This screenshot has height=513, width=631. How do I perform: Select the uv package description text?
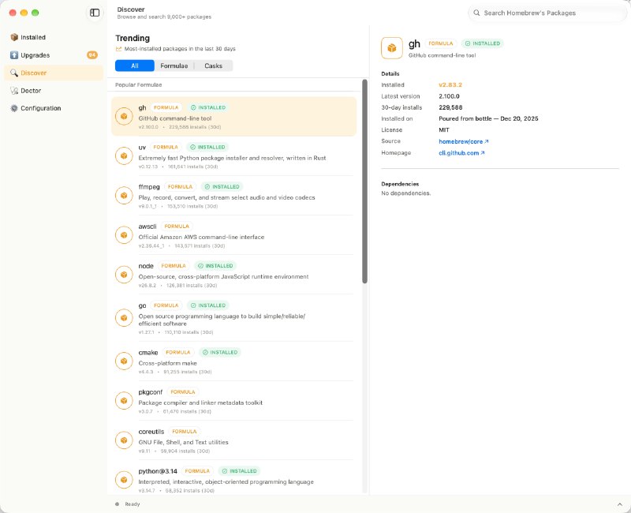(232, 158)
